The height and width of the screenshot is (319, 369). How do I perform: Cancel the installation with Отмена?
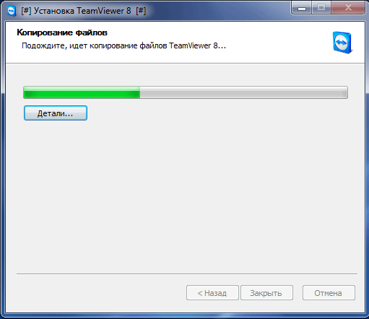pos(329,293)
